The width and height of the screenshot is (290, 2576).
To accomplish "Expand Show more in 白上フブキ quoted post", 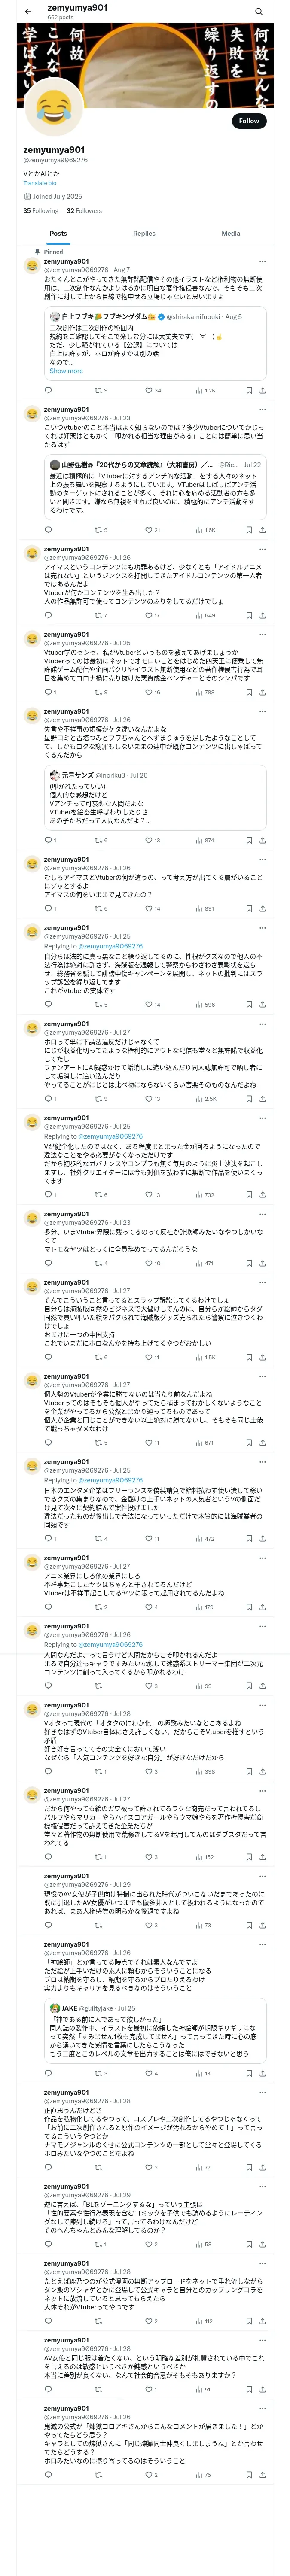I will coord(66,371).
